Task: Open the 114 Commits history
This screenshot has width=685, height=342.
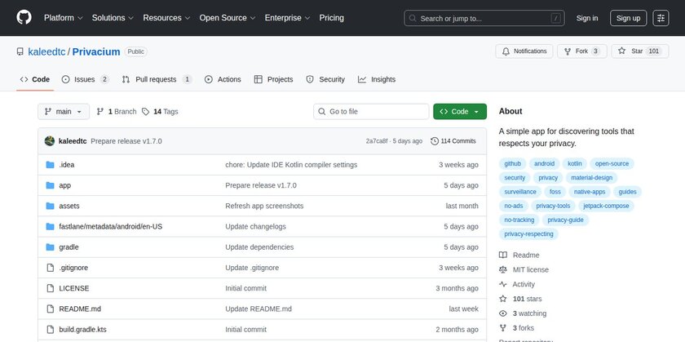Action: (453, 140)
